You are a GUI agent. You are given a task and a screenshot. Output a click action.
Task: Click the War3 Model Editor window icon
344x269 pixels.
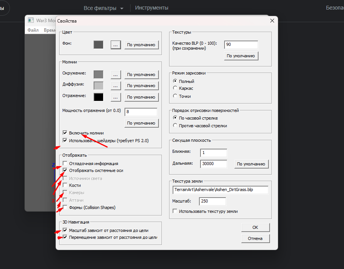(31, 20)
